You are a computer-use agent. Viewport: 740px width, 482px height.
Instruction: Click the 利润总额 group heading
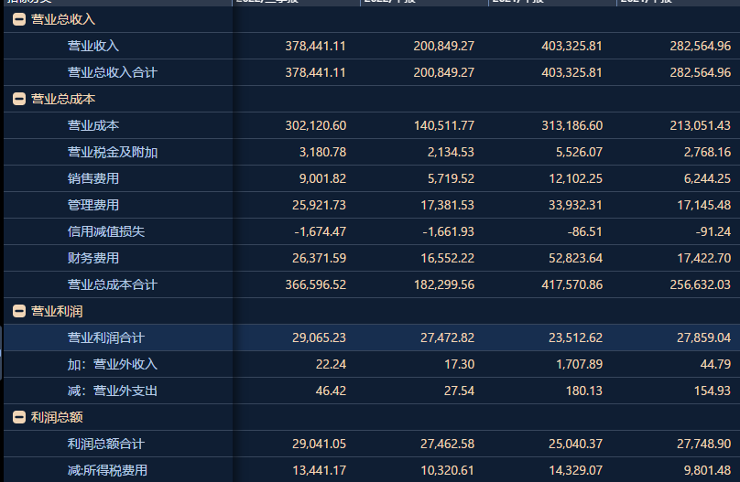coord(57,417)
